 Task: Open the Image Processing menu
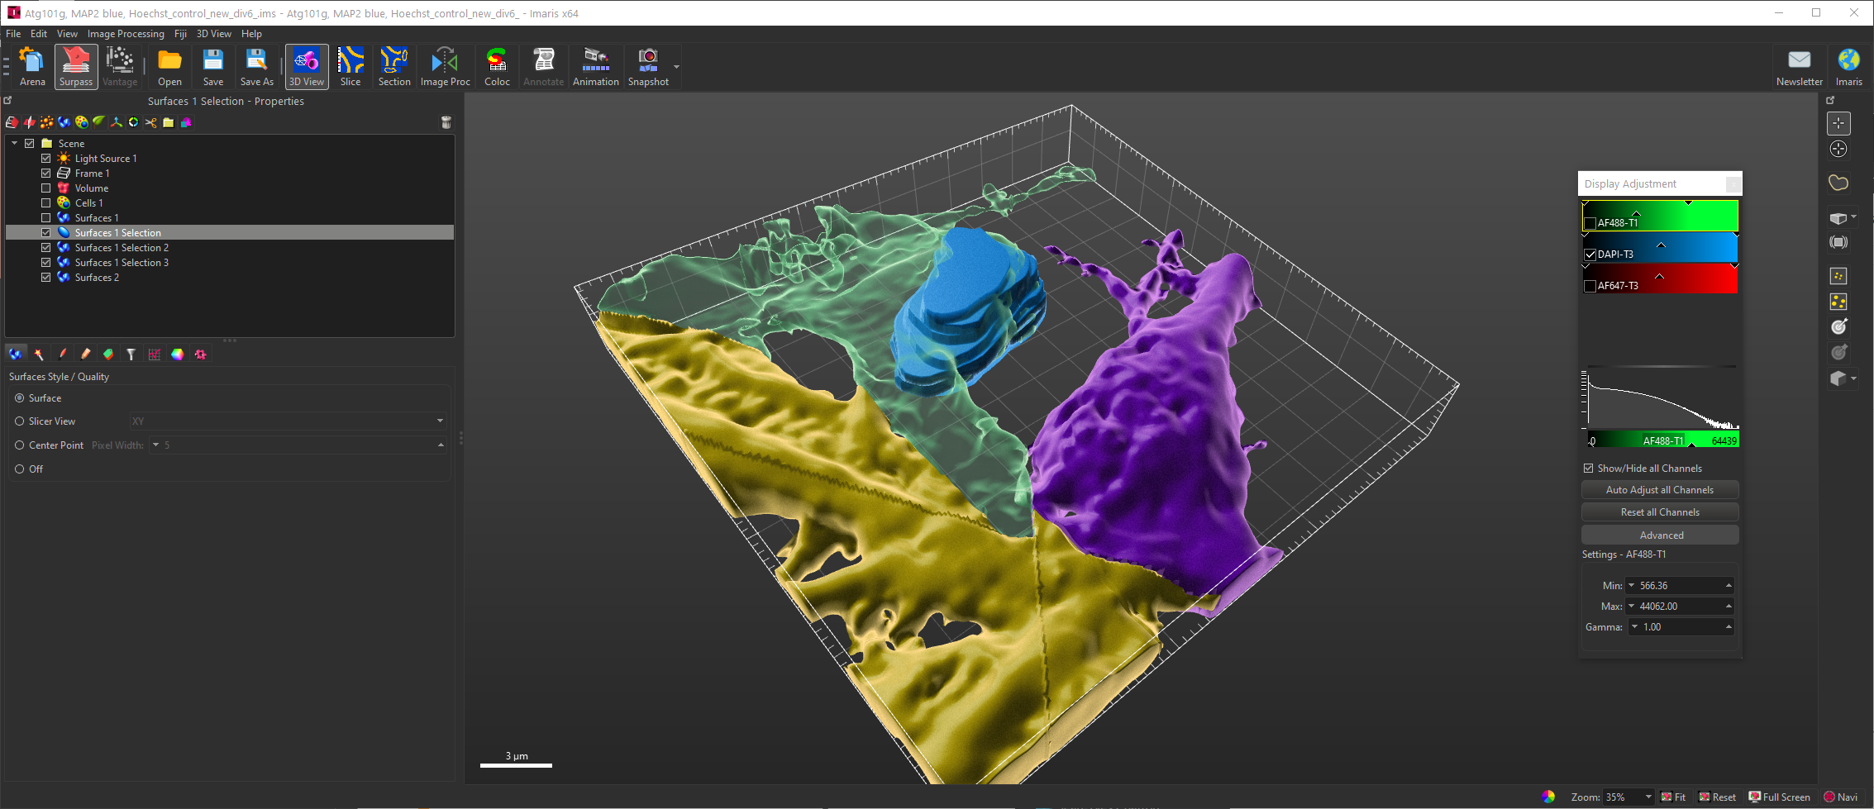click(126, 34)
